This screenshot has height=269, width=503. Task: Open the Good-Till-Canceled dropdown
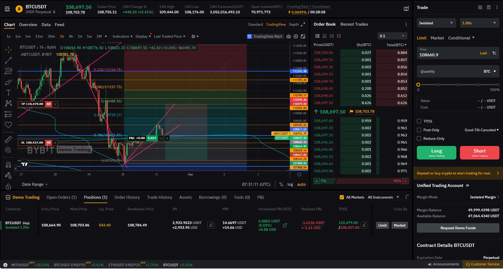click(x=482, y=130)
